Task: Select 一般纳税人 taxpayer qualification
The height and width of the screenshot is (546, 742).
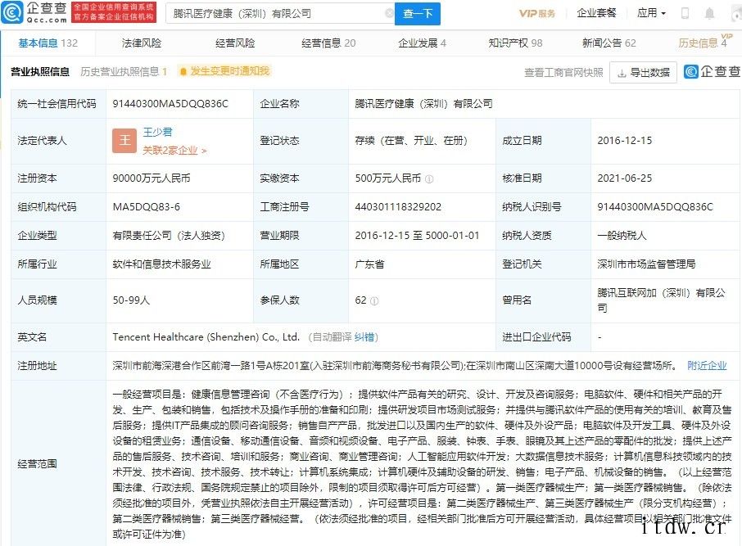Action: coord(622,235)
